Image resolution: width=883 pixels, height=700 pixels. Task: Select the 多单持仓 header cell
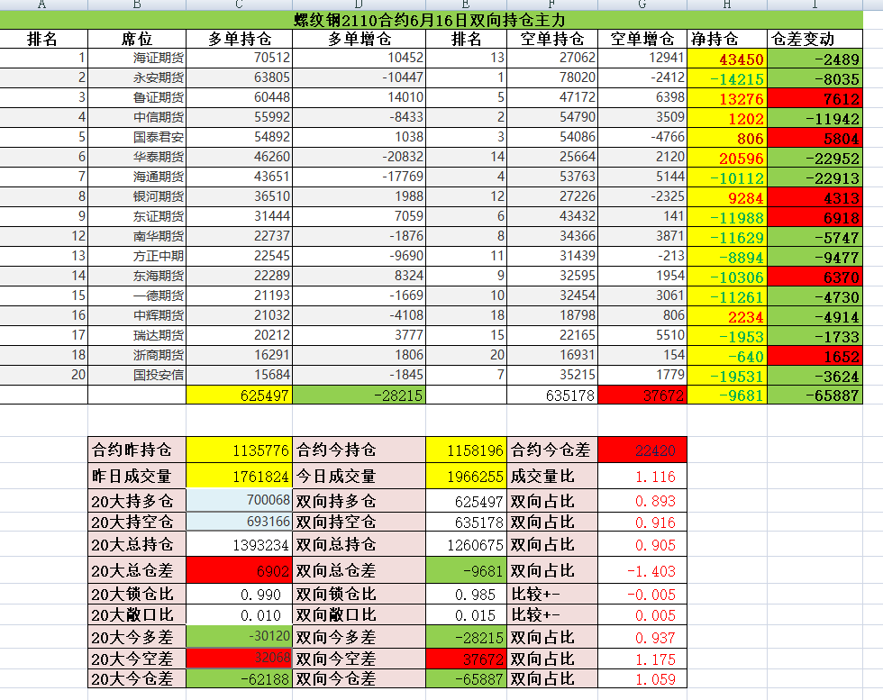pyautogui.click(x=239, y=39)
